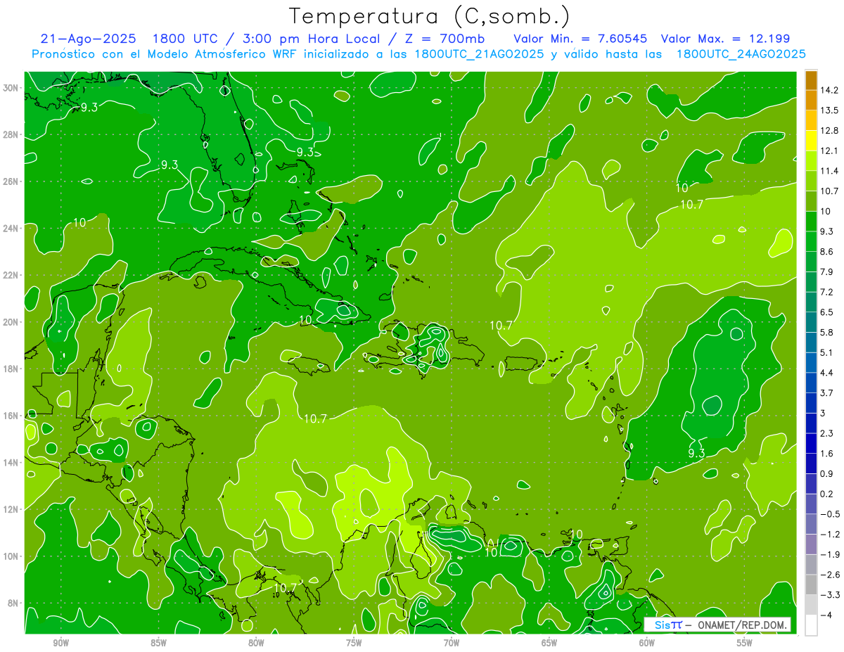The height and width of the screenshot is (652, 844).
Task: Click the '0.9' colorbar label
Action: click(827, 473)
